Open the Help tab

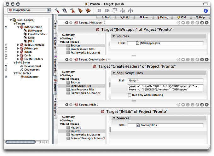[x=200, y=17]
